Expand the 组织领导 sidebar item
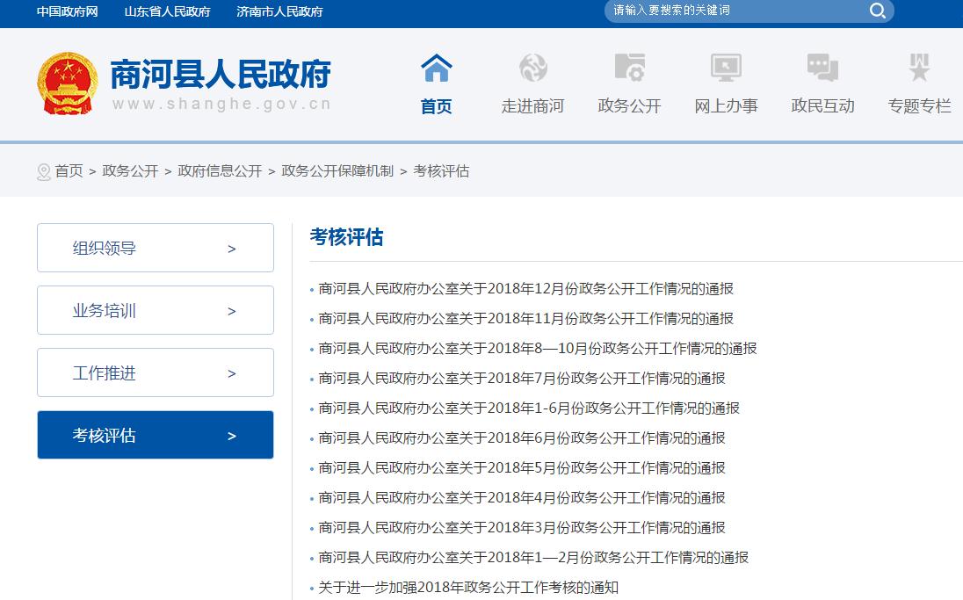 [x=155, y=248]
